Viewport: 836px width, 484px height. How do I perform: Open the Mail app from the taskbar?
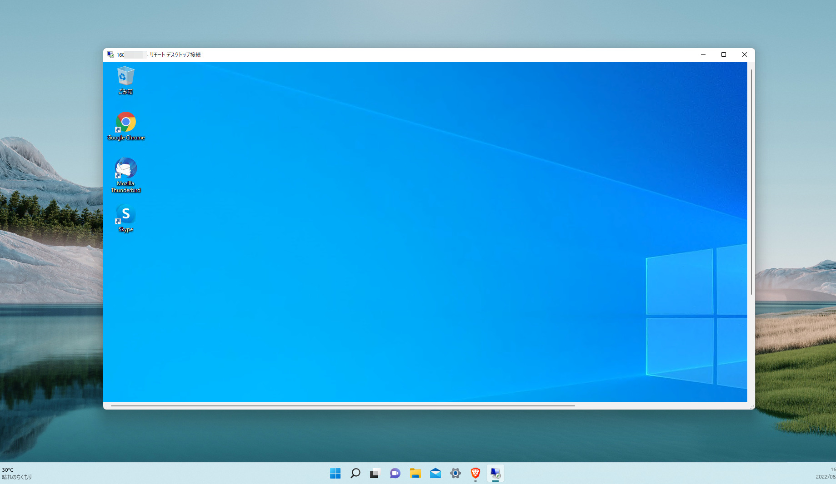[435, 473]
